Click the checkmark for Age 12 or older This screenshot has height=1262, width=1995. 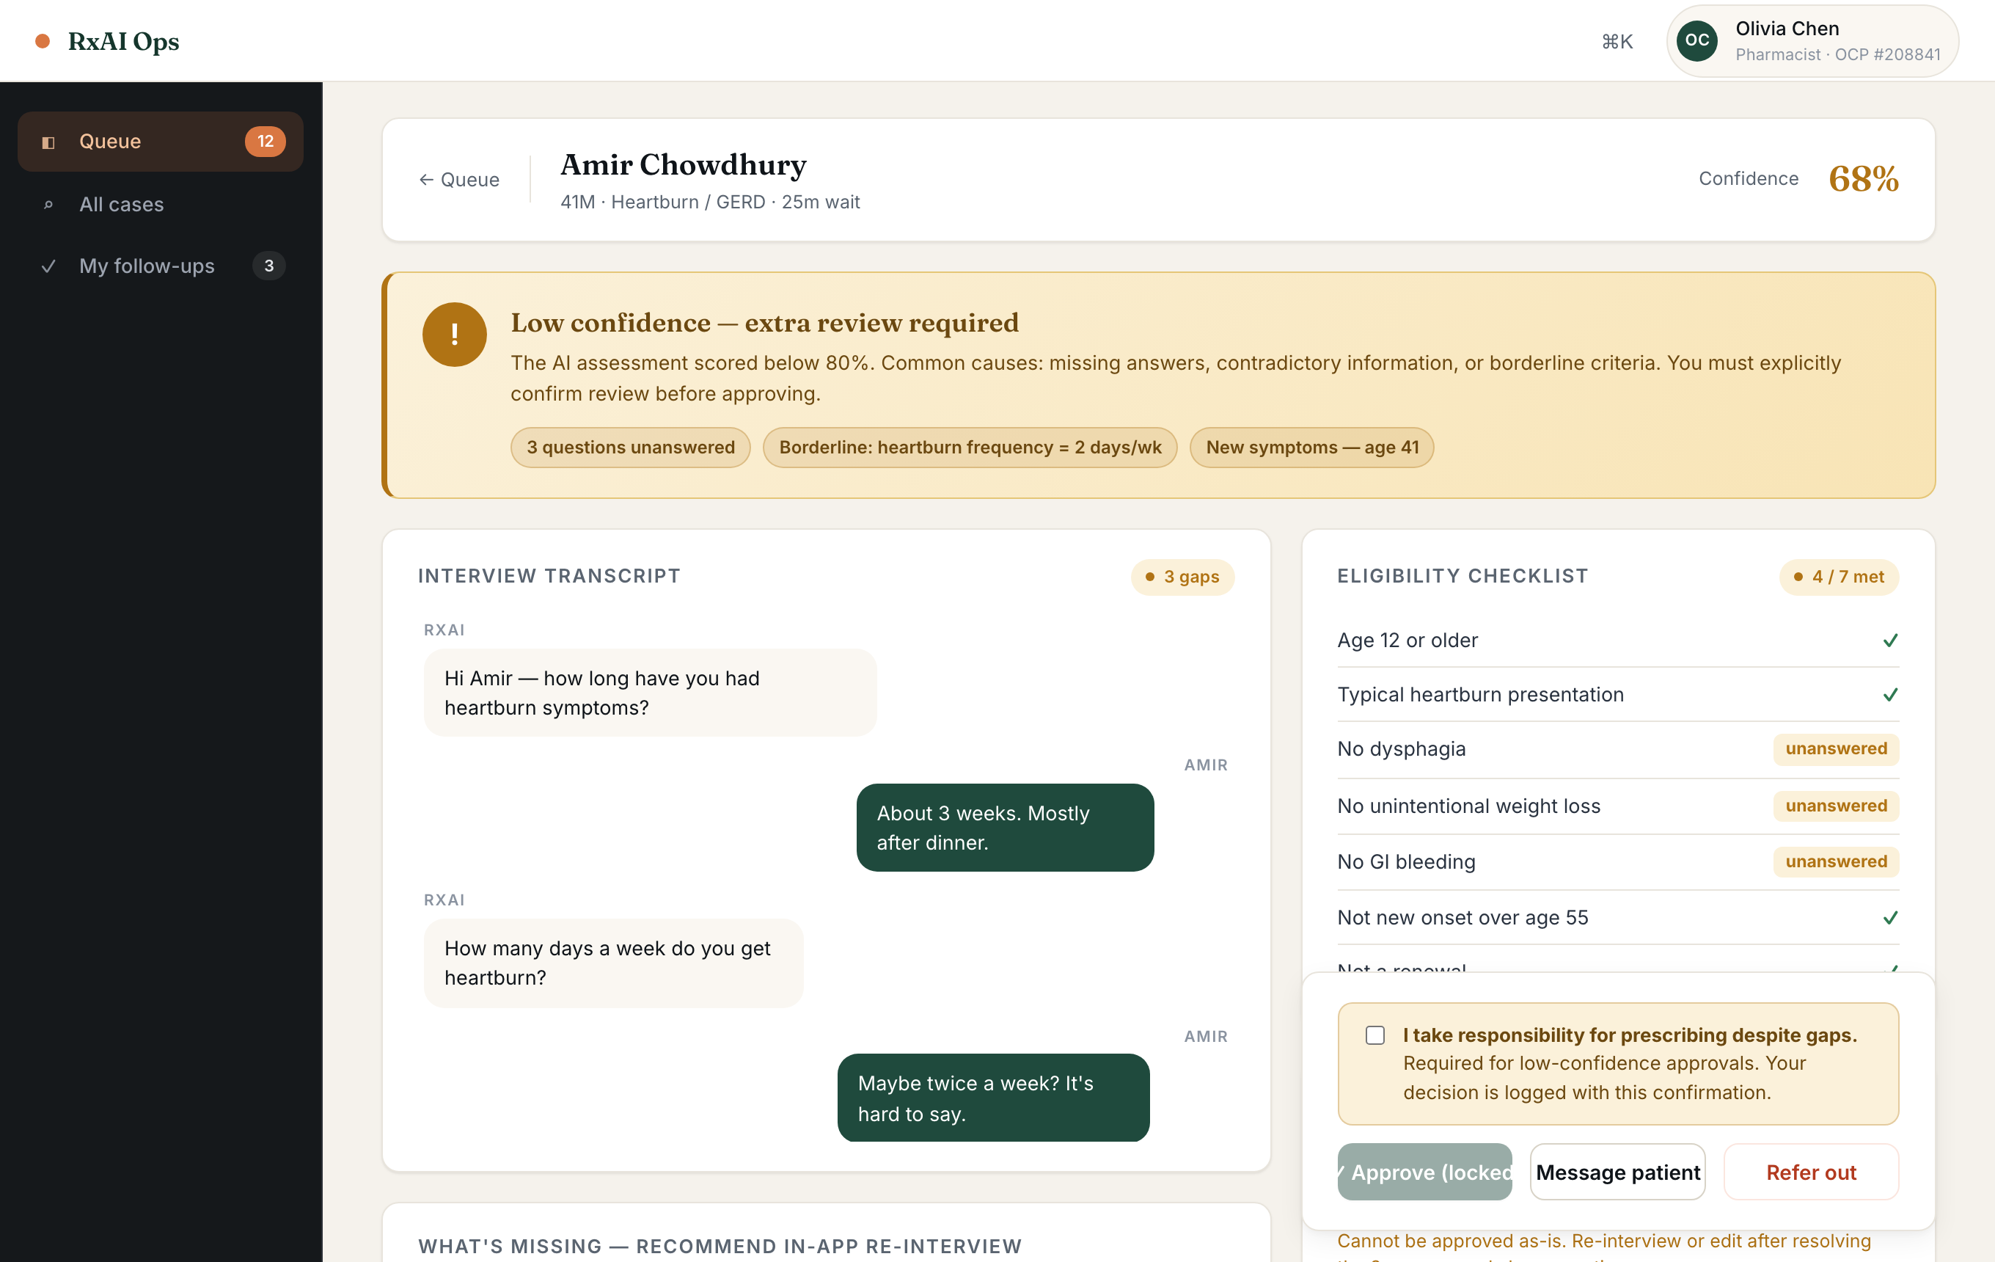pyautogui.click(x=1890, y=641)
